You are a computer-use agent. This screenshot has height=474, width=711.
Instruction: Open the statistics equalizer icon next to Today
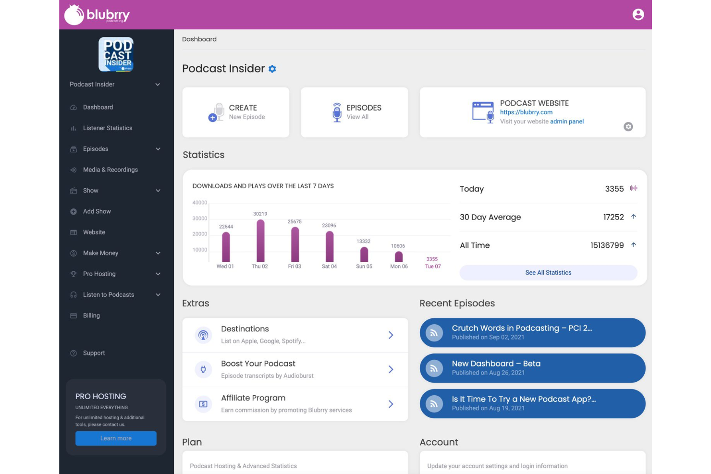click(x=634, y=188)
